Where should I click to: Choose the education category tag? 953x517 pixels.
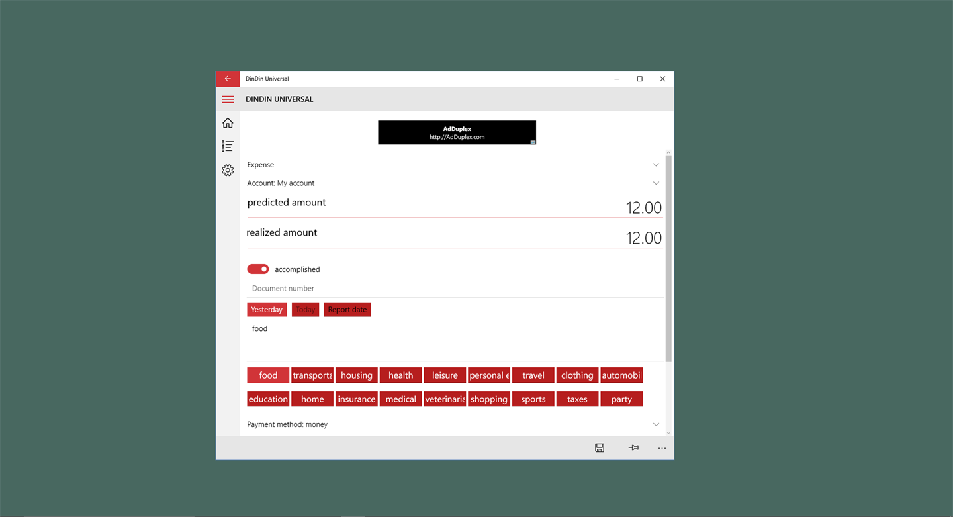click(x=268, y=399)
